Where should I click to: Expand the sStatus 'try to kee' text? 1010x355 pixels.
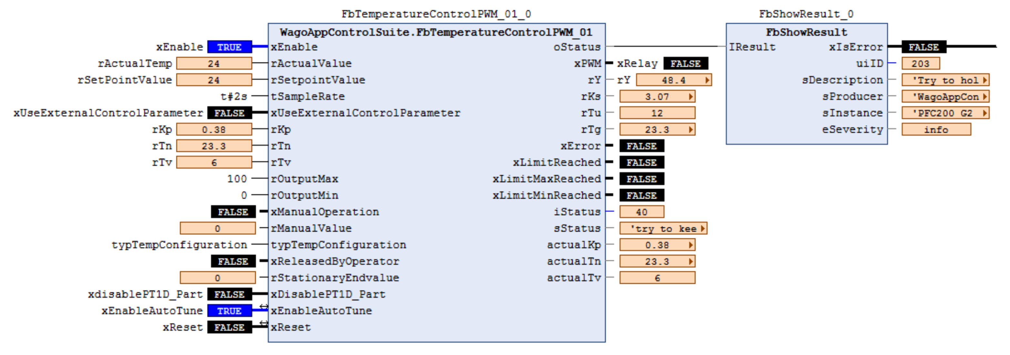(x=703, y=228)
